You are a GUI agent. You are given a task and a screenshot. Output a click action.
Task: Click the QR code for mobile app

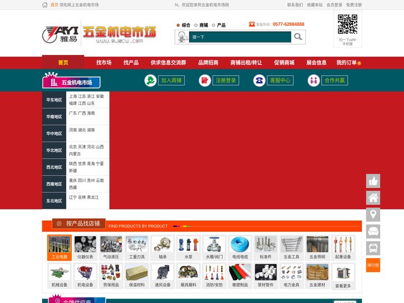point(347,24)
